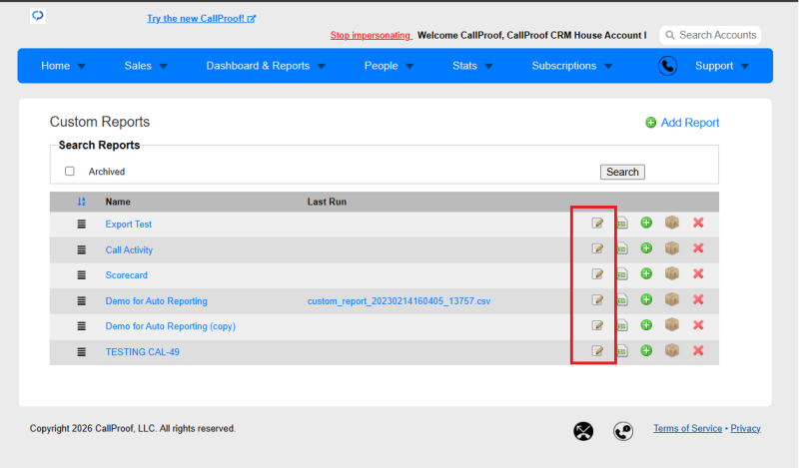Click the Search button in Search Reports
The width and height of the screenshot is (799, 468).
click(622, 172)
